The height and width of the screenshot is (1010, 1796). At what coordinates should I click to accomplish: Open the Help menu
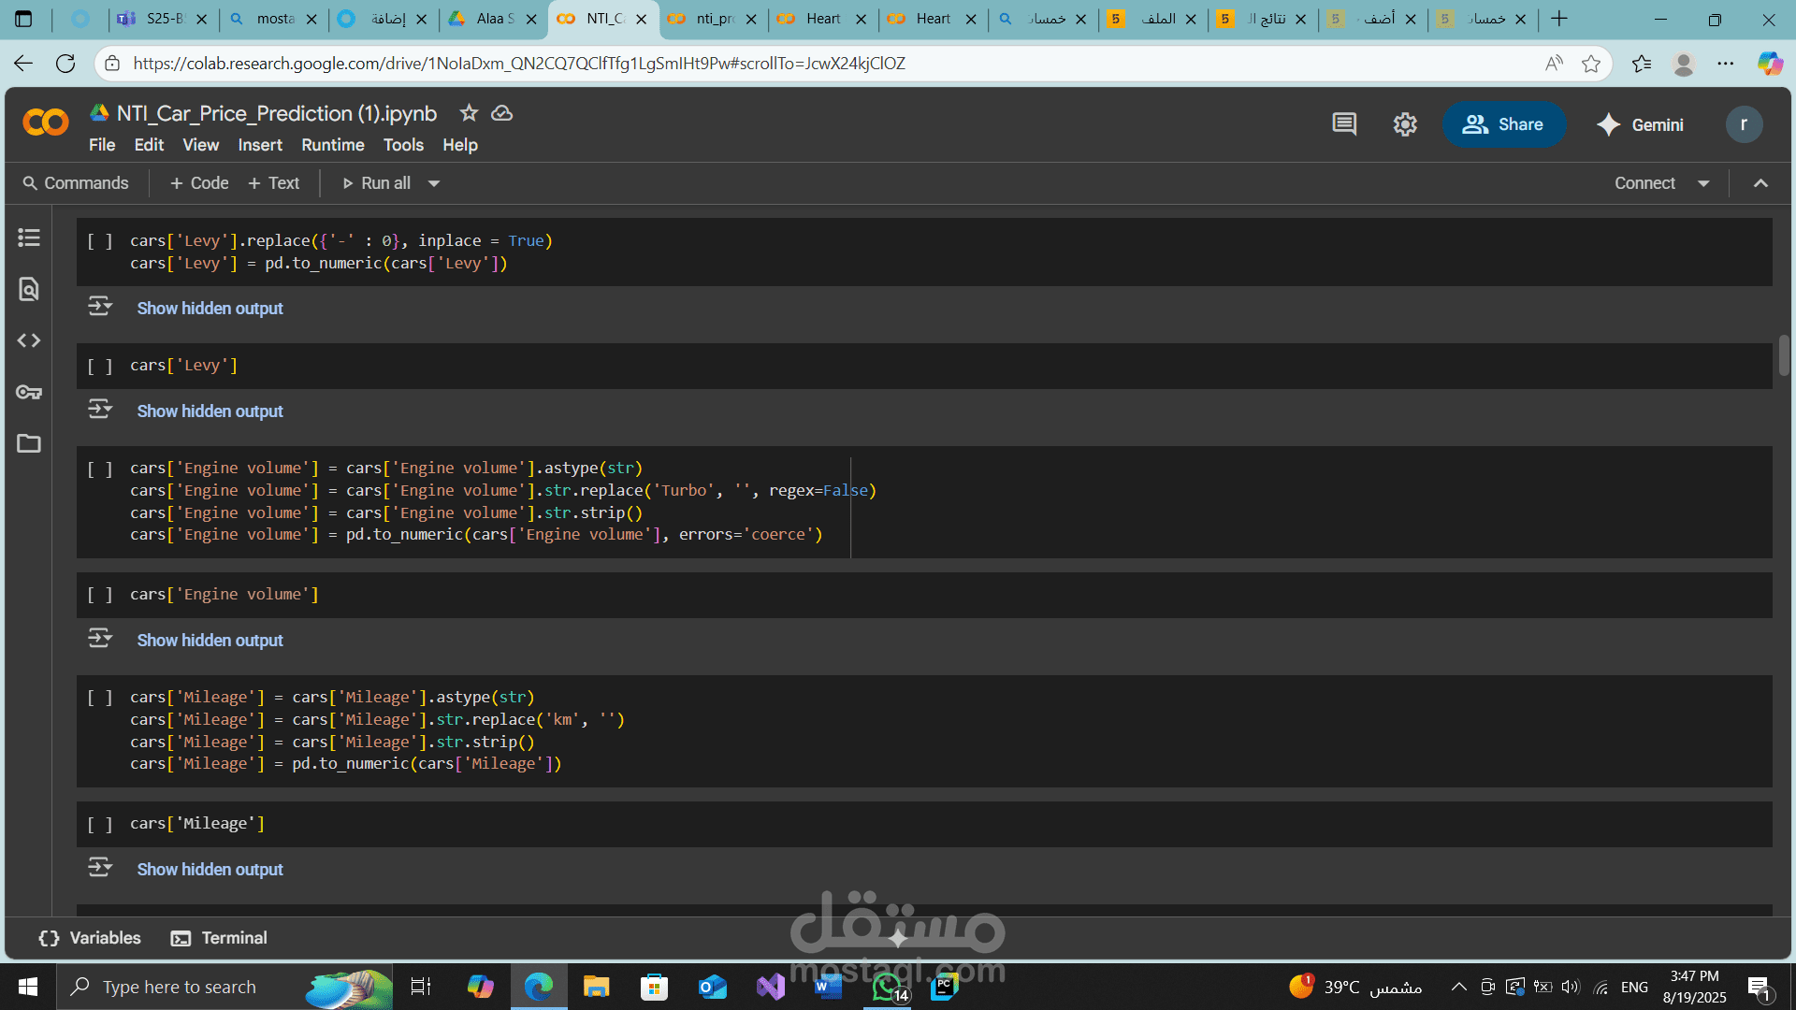[x=460, y=145]
